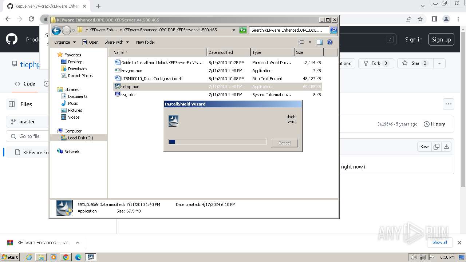
Task: Click the Chrome icon in the taskbar
Action: coord(66,257)
